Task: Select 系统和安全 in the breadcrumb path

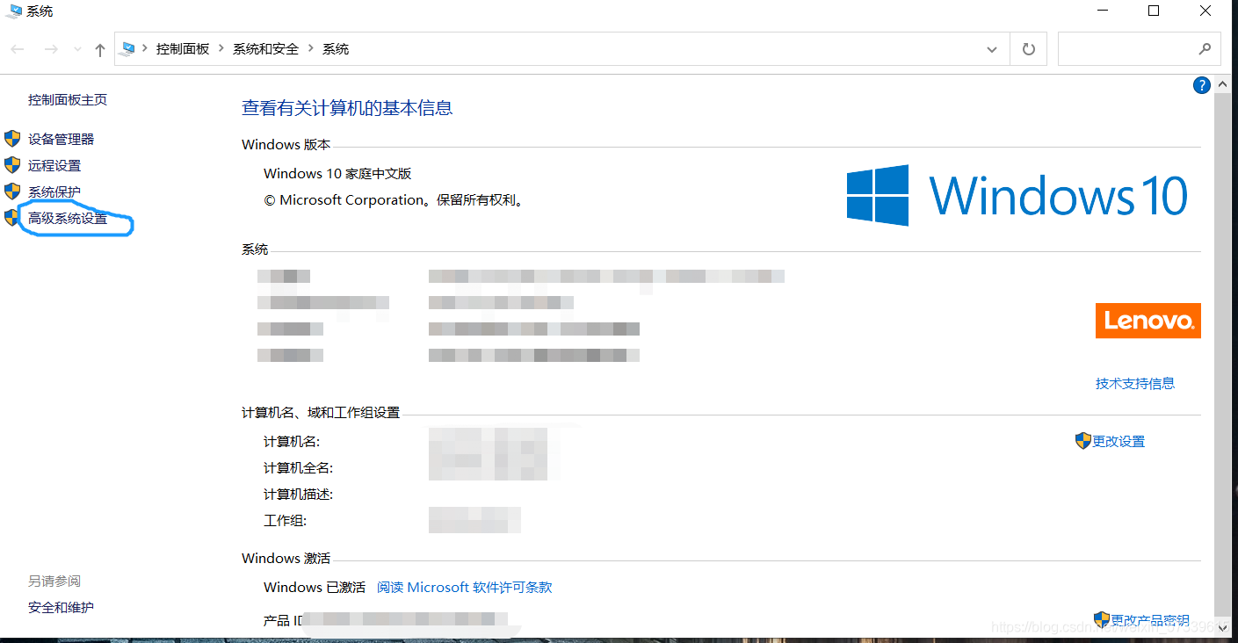Action: point(265,49)
